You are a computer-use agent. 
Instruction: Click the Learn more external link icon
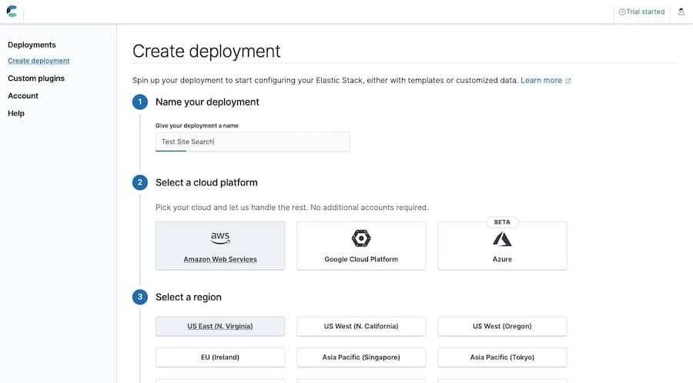[568, 80]
